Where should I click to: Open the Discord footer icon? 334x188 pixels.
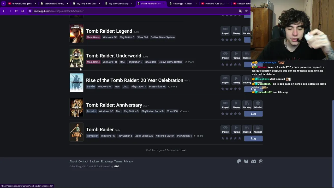[x=253, y=161]
